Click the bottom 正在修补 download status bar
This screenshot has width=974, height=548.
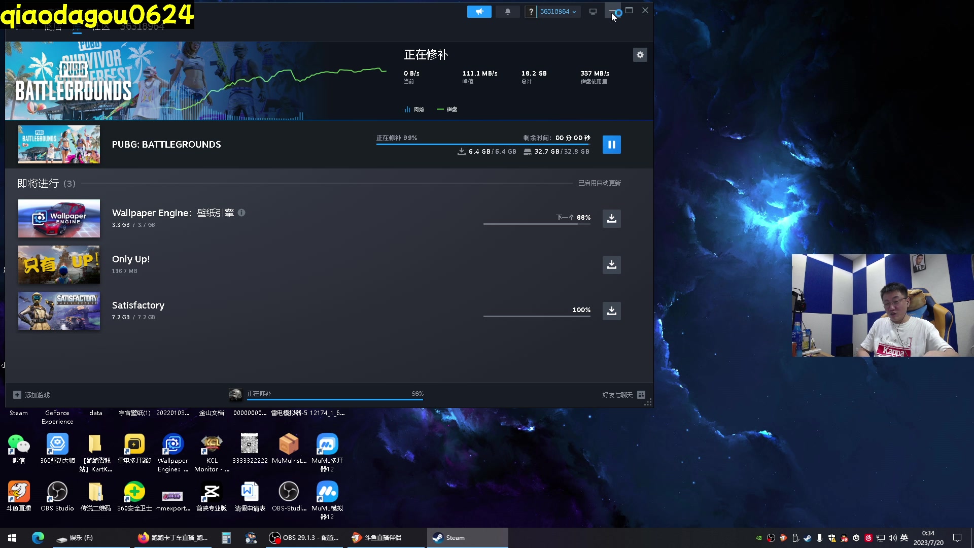326,395
